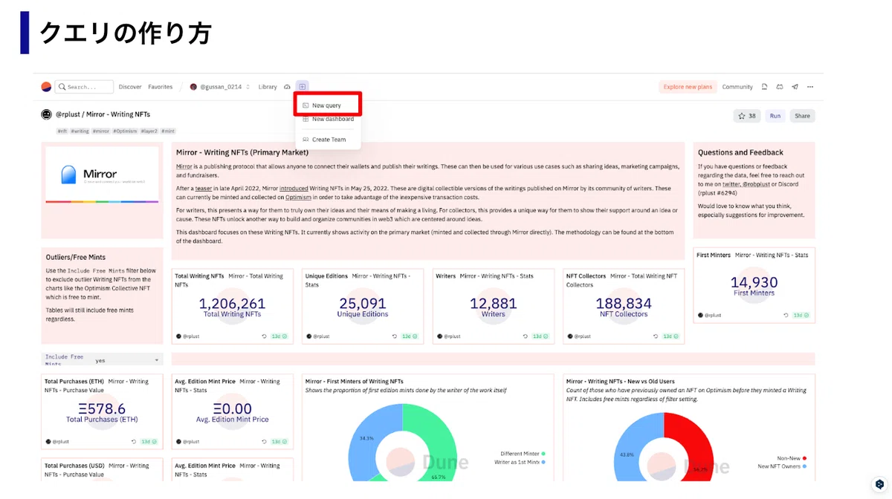Click refresh icon on Avg. Edition Mint Price card
Viewport: 892px width, 499px height.
(265, 442)
